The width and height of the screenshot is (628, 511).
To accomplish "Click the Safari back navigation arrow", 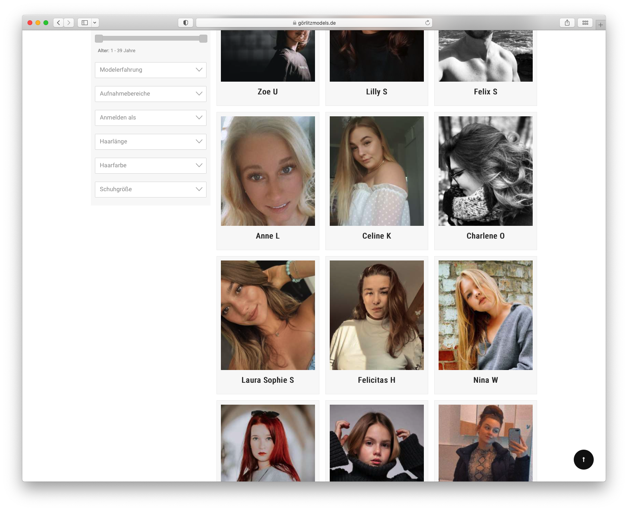I will pyautogui.click(x=59, y=23).
